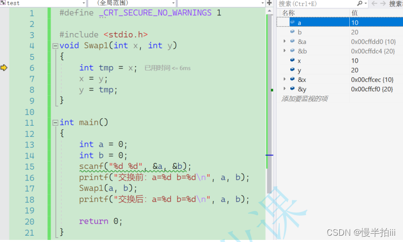Collapse the main function code block
403x242 pixels.
pos(55,123)
